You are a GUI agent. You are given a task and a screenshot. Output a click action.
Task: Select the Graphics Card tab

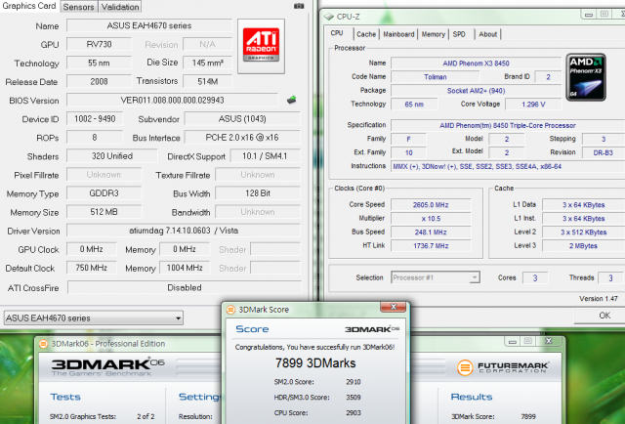tap(29, 6)
